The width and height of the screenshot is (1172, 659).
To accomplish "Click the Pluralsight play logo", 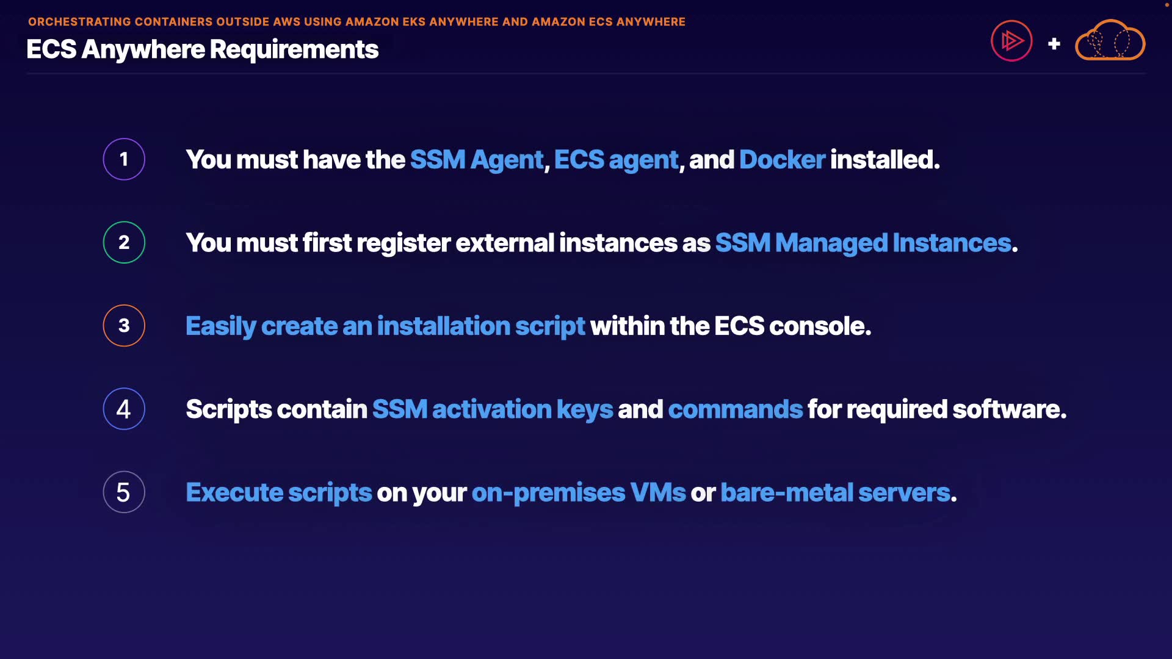I will (1011, 41).
